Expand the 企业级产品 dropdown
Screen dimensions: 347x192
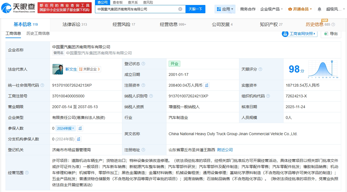(271, 9)
